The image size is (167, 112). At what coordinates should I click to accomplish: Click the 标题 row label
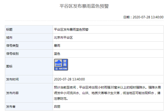(9, 29)
